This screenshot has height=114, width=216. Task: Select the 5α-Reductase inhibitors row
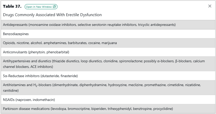point(40,76)
